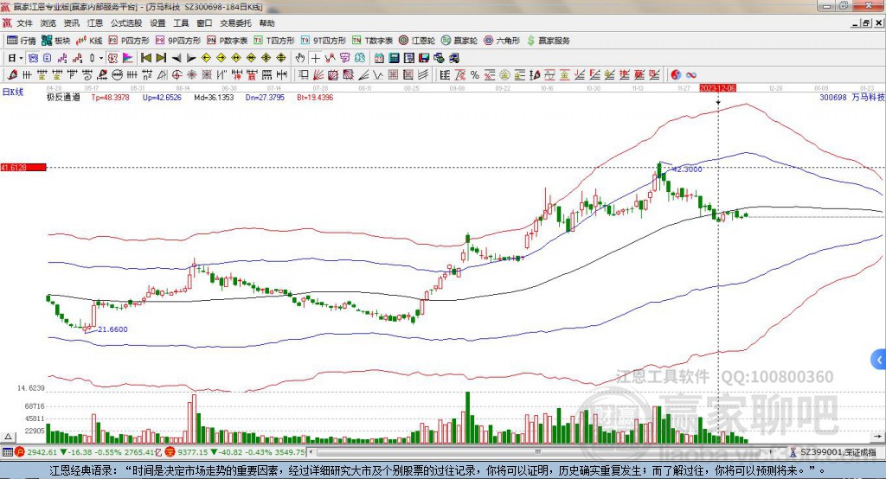Image resolution: width=886 pixels, height=479 pixels.
Task: Click the 日K线 label
Action: pyautogui.click(x=12, y=92)
